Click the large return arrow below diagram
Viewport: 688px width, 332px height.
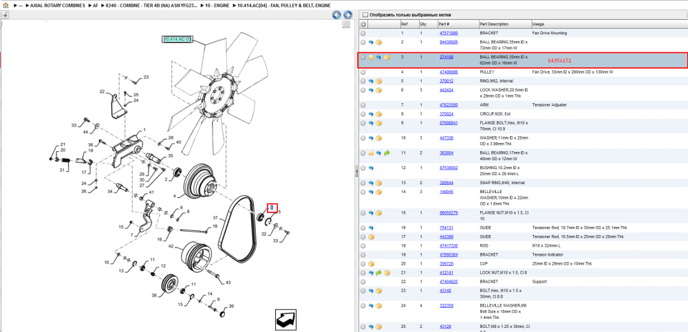[286, 319]
